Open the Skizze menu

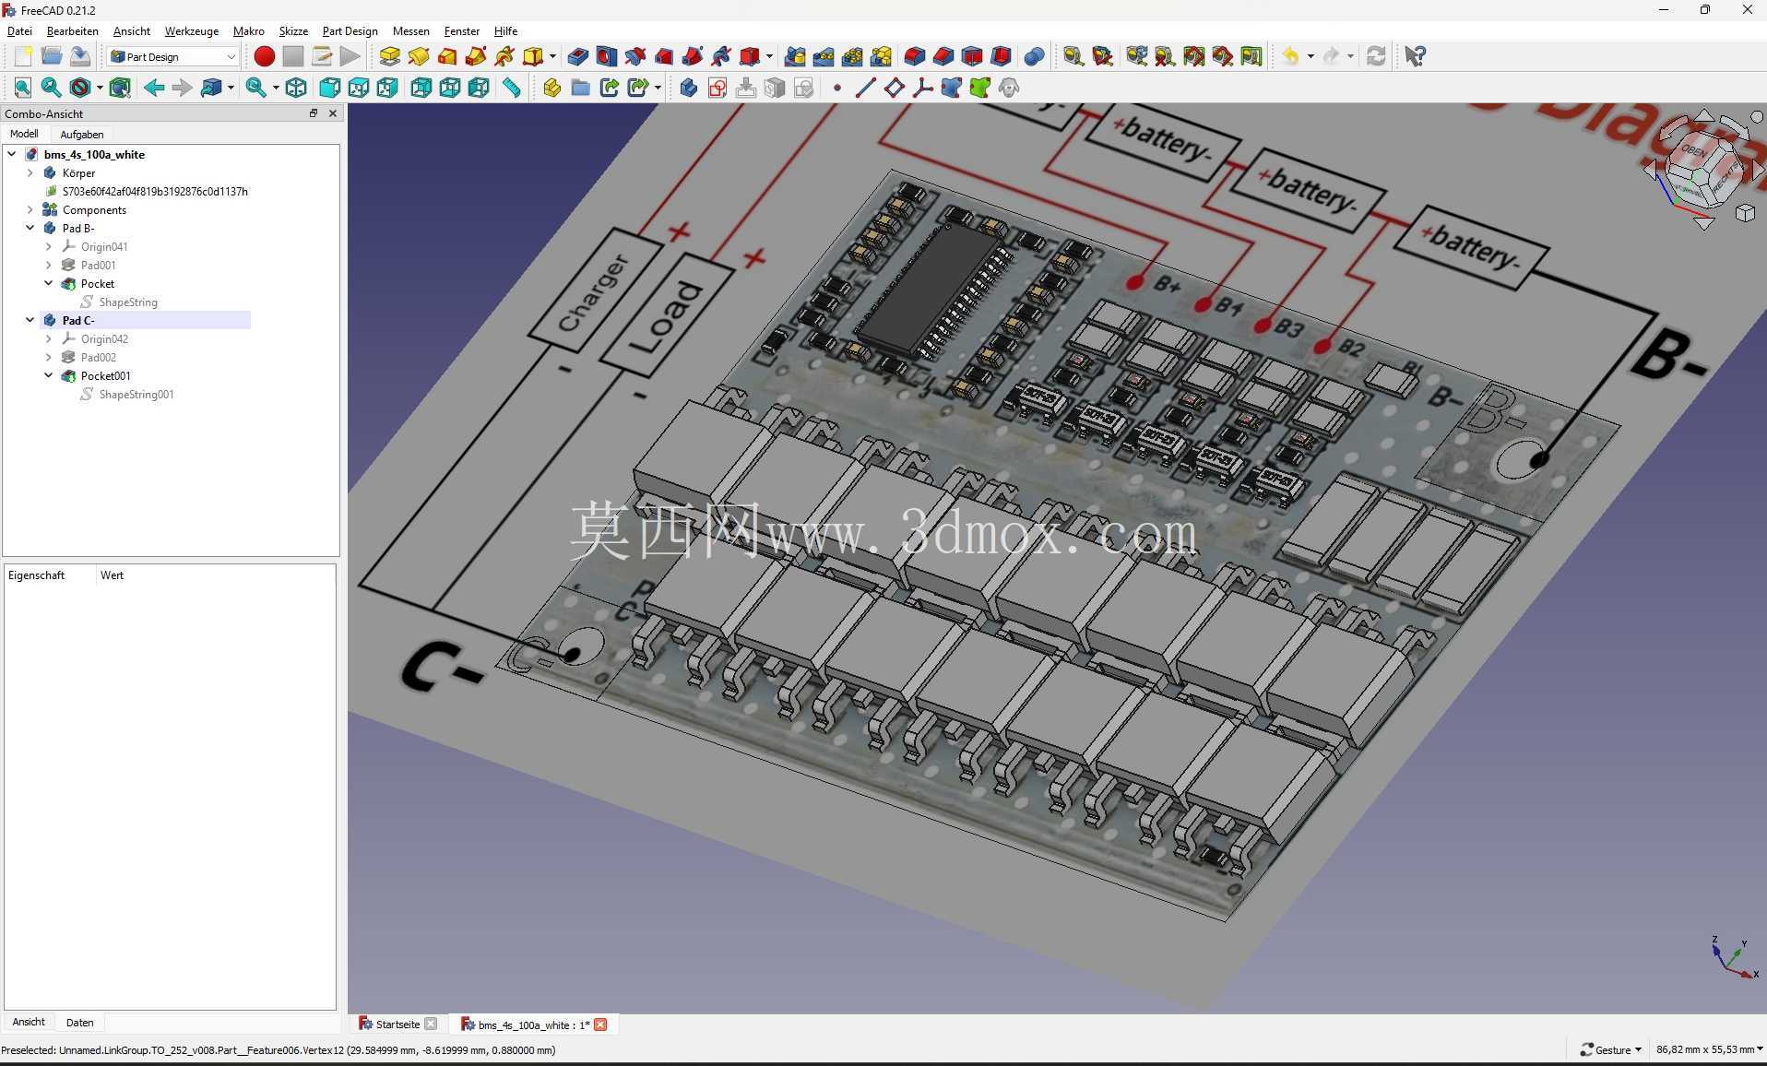click(293, 30)
